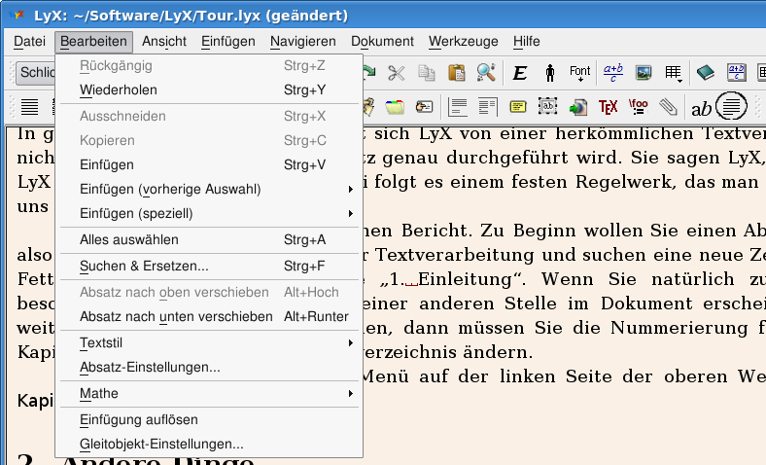Open the Hilfe menu
This screenshot has height=465, width=766.
click(x=526, y=42)
